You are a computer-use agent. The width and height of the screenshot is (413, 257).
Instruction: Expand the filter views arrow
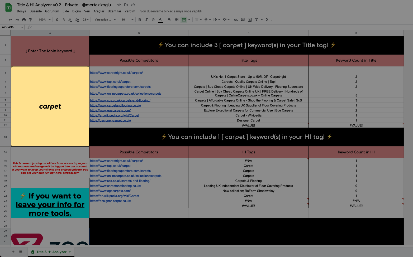click(262, 20)
